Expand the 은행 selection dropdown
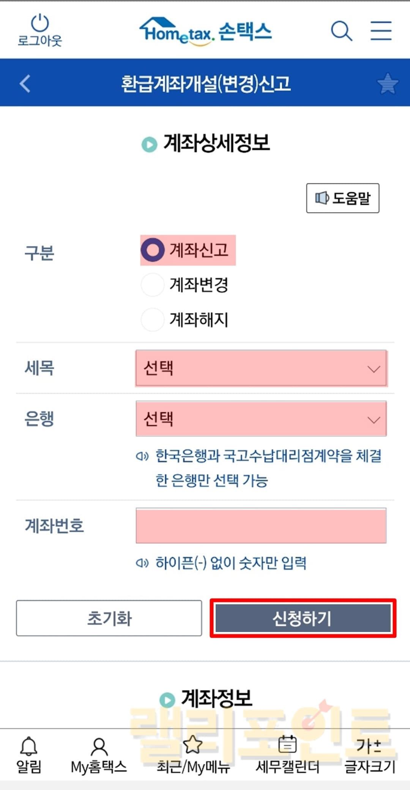The width and height of the screenshot is (410, 790). (261, 419)
